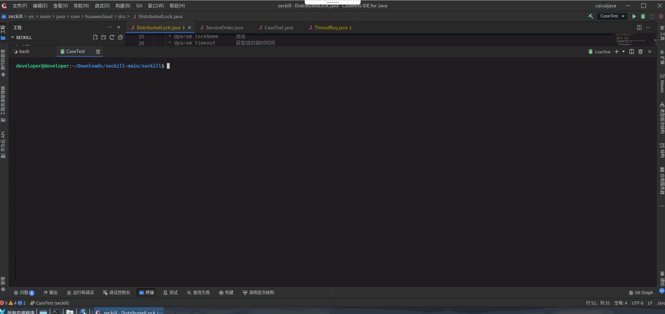Open the project panel more actions menu
The height and width of the screenshot is (314, 665).
coord(110,27)
